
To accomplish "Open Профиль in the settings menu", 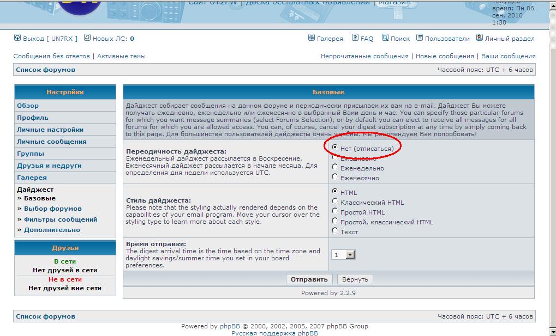I will point(33,118).
